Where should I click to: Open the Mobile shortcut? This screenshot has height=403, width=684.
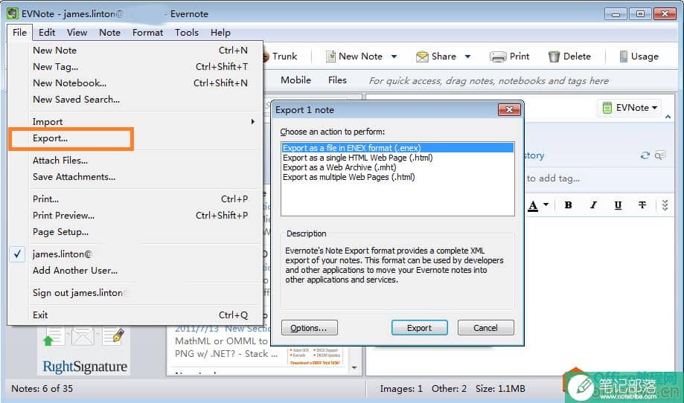pos(295,80)
